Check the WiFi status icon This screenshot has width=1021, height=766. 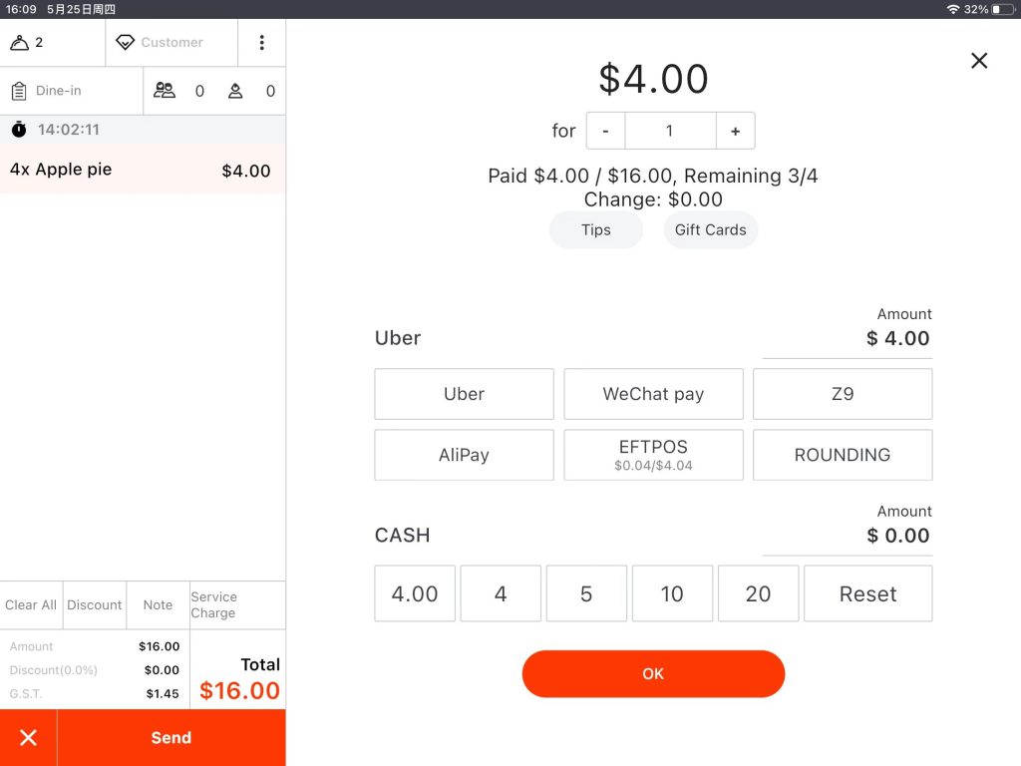[x=952, y=9]
